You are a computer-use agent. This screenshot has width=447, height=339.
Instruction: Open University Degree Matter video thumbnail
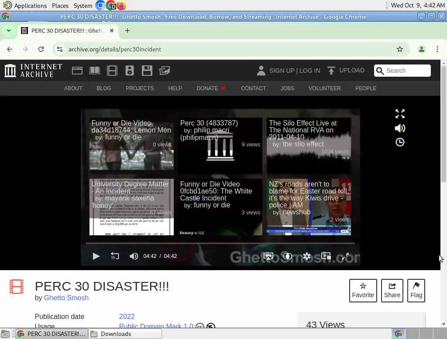point(131,207)
